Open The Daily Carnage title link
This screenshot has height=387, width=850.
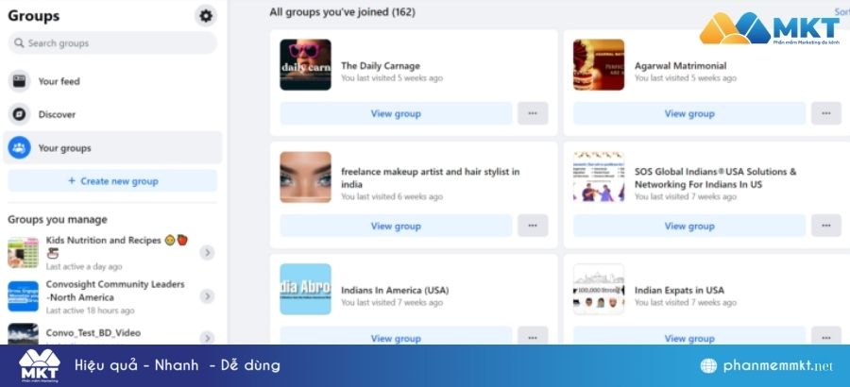pos(381,65)
